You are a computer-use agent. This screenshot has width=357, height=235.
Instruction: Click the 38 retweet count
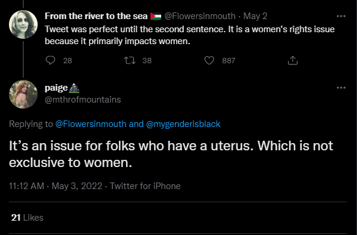click(147, 60)
